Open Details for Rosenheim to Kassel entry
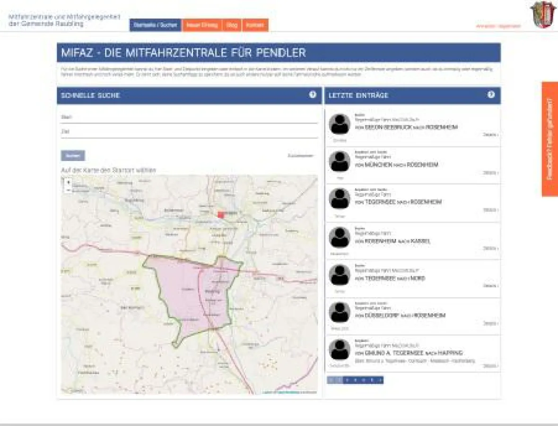558x426 pixels. pyautogui.click(x=490, y=248)
